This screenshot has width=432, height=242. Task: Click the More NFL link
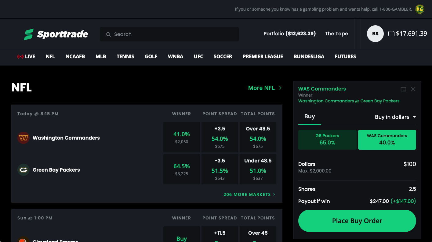[265, 88]
